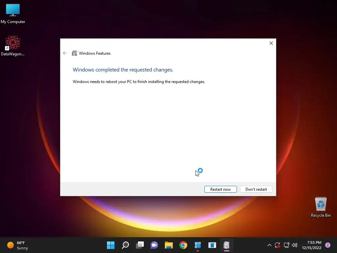Select the Recycle Bin desktop icon
Image resolution: width=337 pixels, height=253 pixels.
point(321,207)
